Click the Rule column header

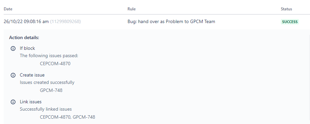click(x=132, y=9)
